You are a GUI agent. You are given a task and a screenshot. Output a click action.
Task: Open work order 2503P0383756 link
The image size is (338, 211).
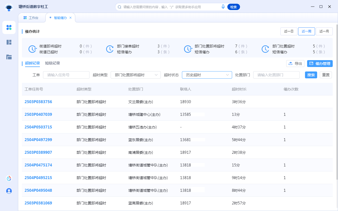pos(38,102)
